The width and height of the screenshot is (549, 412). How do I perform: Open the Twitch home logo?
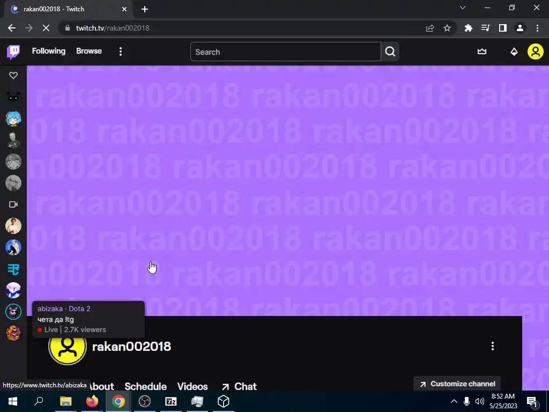13,52
